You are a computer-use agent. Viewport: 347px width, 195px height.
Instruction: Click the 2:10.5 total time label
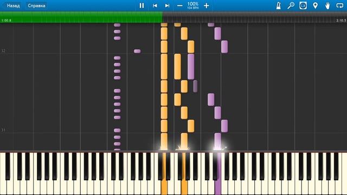point(341,21)
